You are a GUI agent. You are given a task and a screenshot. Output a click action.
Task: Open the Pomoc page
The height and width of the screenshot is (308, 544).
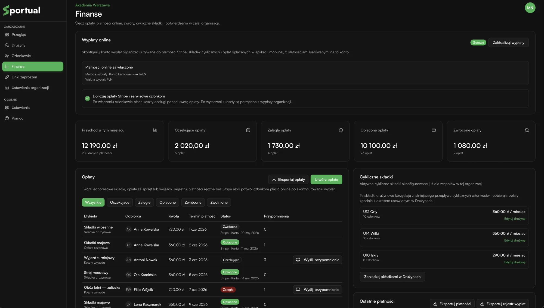[33, 118]
